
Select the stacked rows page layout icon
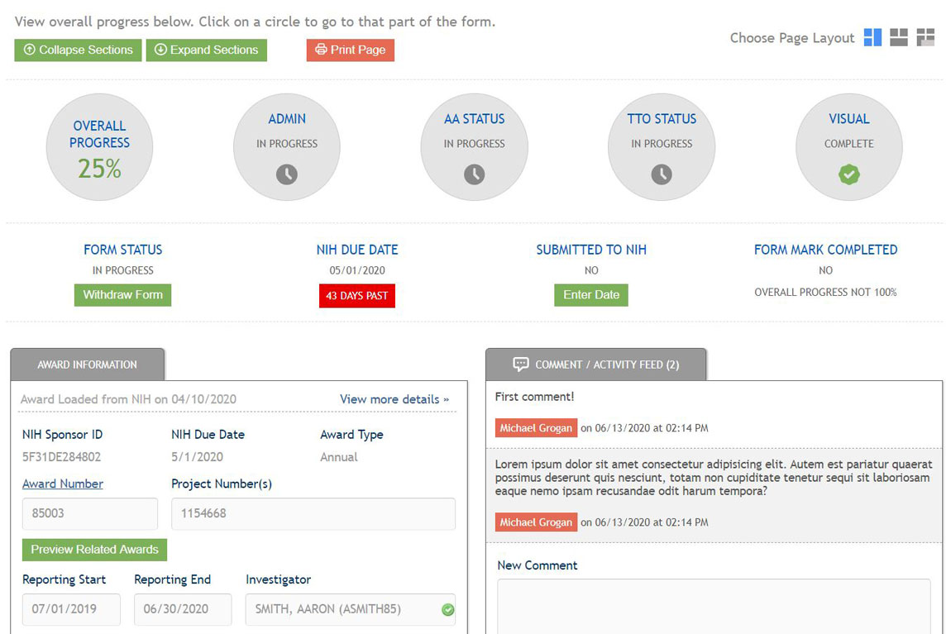(x=899, y=37)
